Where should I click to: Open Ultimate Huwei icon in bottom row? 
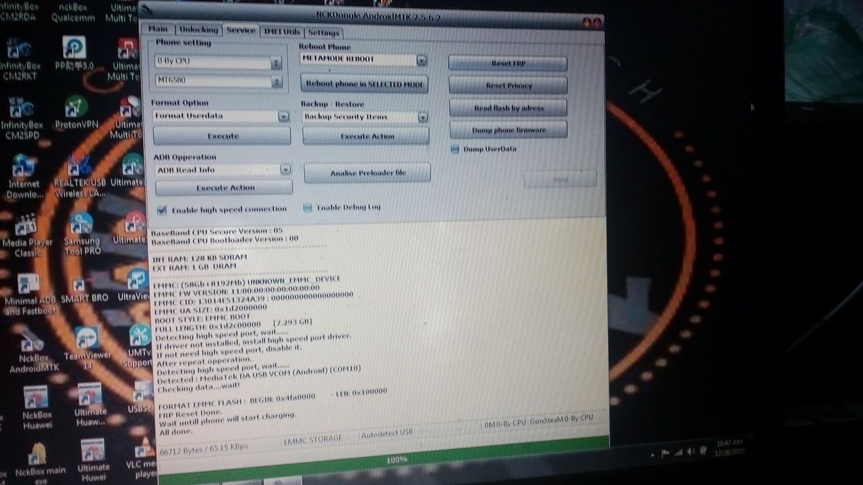(92, 460)
